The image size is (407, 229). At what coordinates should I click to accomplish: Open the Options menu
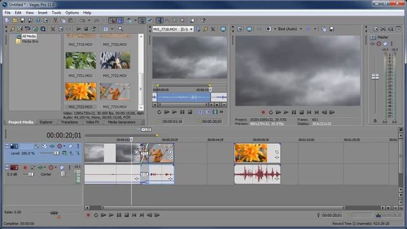[72, 13]
